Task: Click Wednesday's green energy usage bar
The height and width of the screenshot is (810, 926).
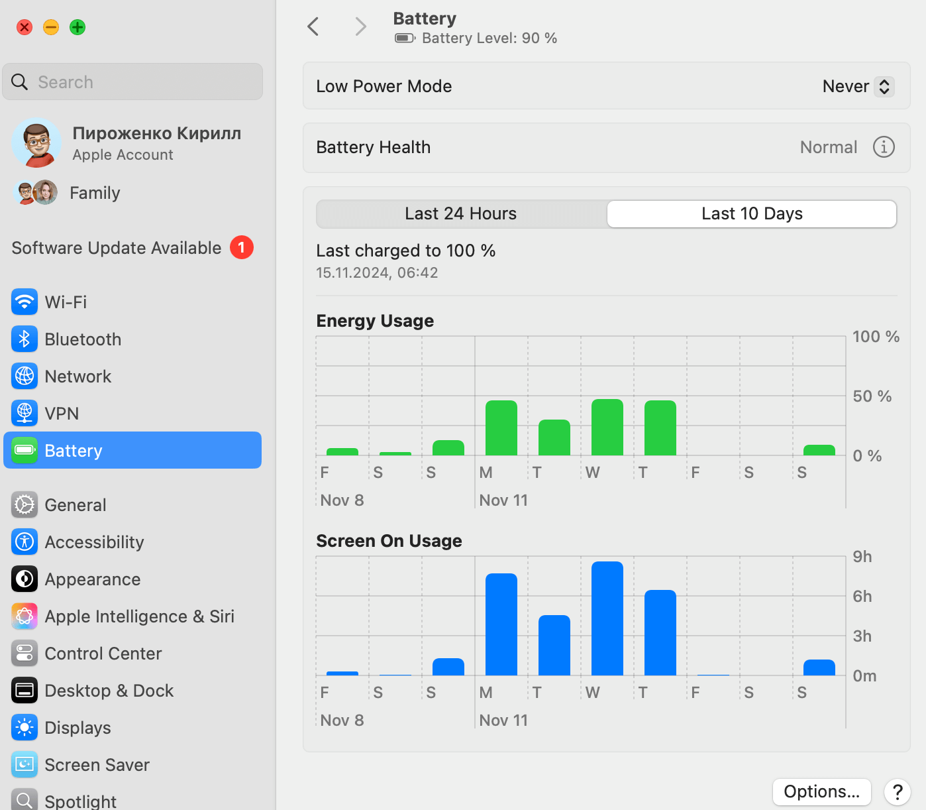Action: coord(607,428)
